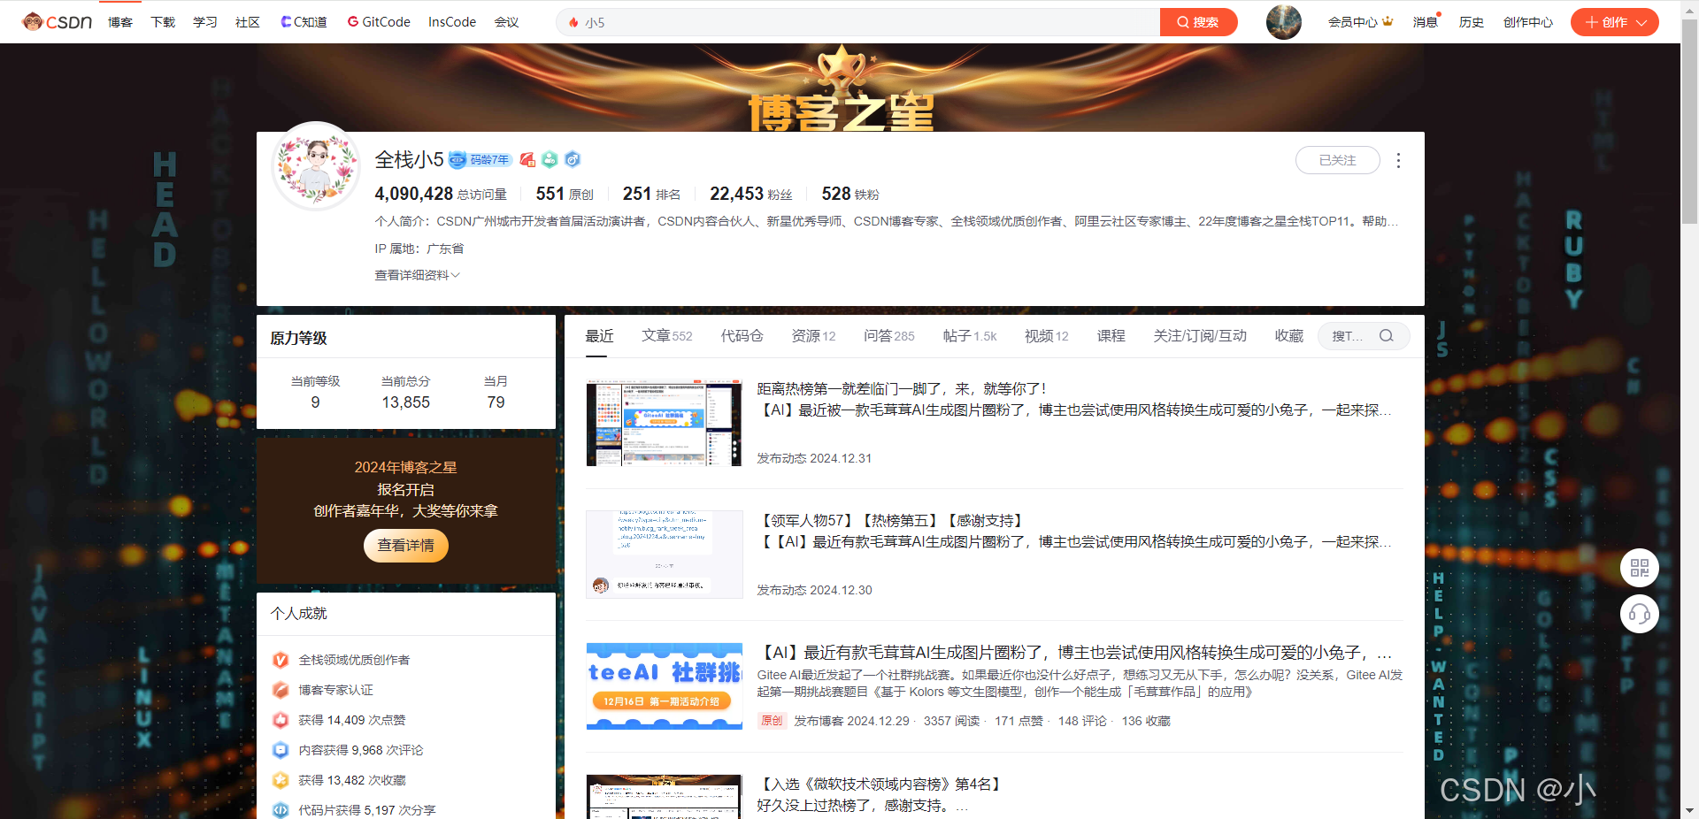Click the 查看详情 button for 博客之星
The width and height of the screenshot is (1699, 819).
pos(406,545)
